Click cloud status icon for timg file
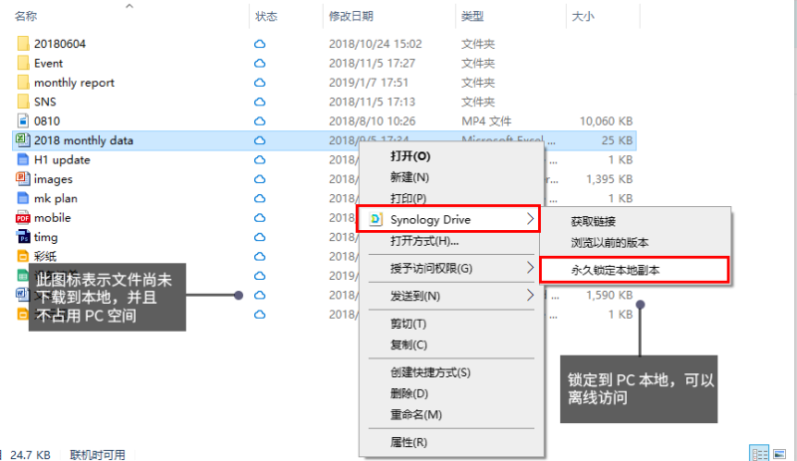The image size is (797, 461). [260, 237]
